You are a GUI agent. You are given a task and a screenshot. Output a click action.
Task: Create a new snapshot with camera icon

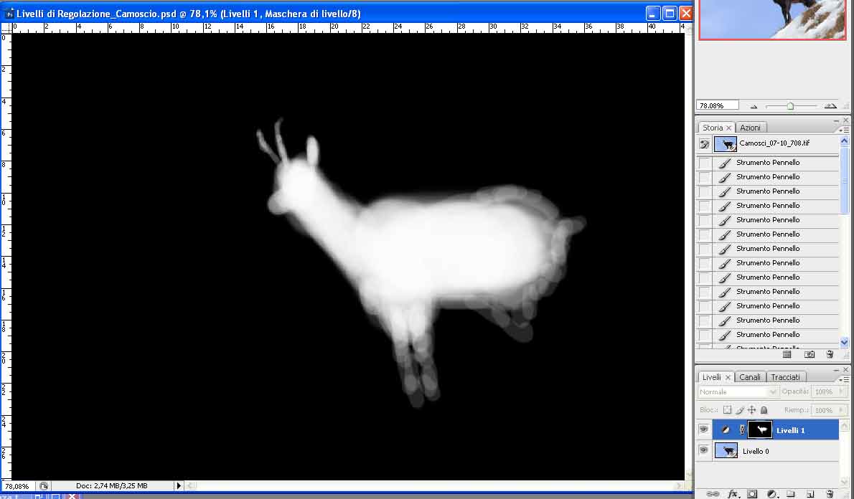[x=810, y=354]
